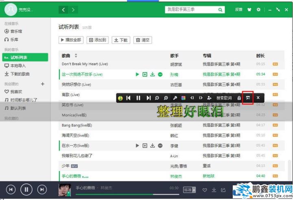Image resolution: width=293 pixels, height=200 pixels.
Task: Close the desktop lyrics toolbar
Action: point(258,98)
